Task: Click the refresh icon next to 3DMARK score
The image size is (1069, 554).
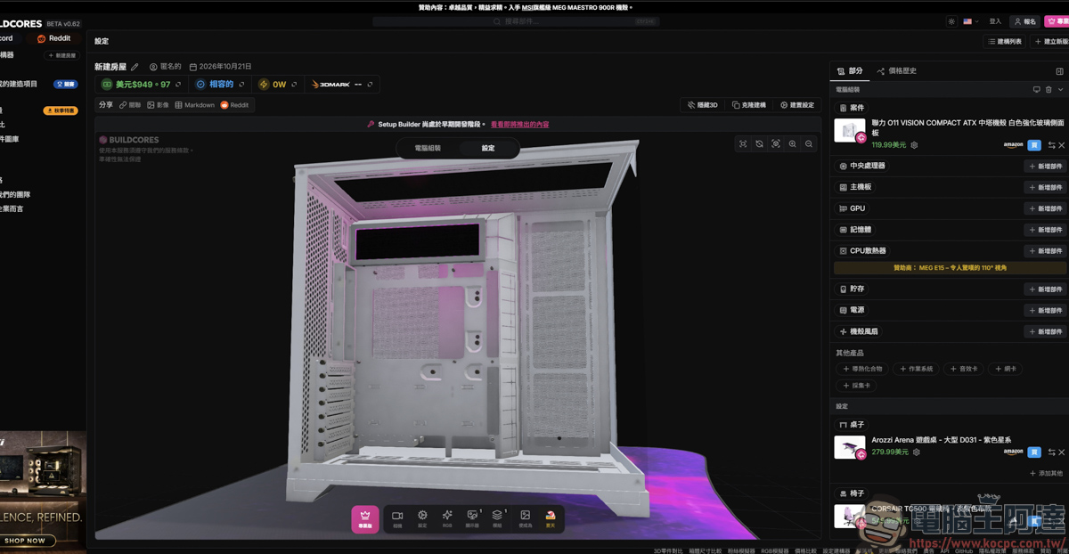Action: click(370, 85)
